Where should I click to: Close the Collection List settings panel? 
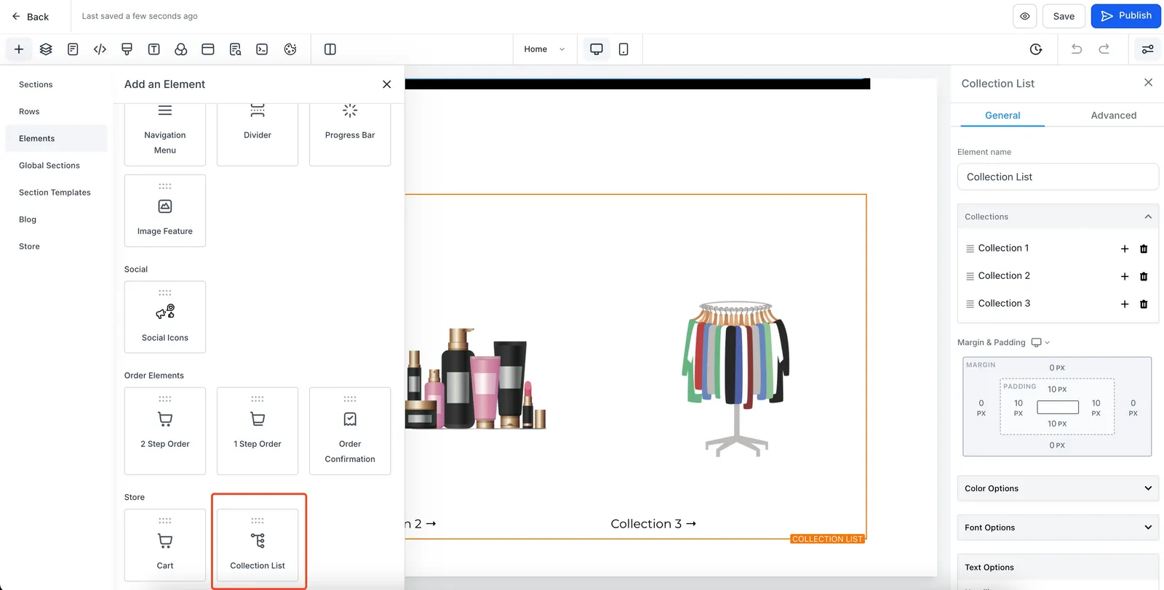(1148, 83)
